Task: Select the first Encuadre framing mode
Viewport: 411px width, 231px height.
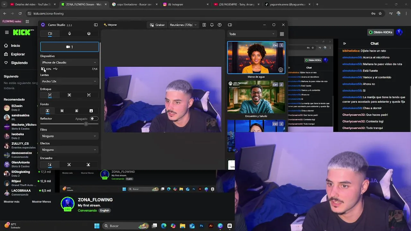Action: (x=50, y=165)
